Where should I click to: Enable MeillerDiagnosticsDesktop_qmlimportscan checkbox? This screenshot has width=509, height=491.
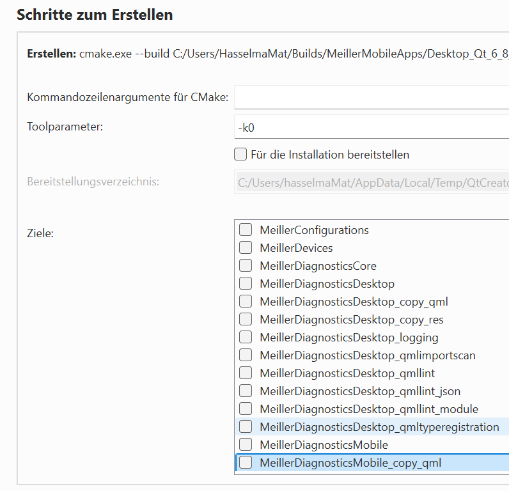click(x=246, y=355)
